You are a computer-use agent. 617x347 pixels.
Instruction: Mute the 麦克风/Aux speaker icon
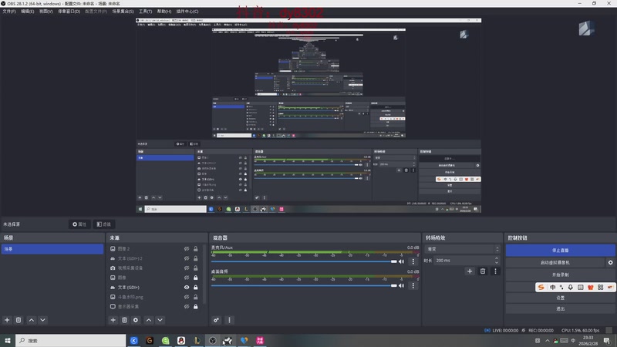click(x=401, y=261)
